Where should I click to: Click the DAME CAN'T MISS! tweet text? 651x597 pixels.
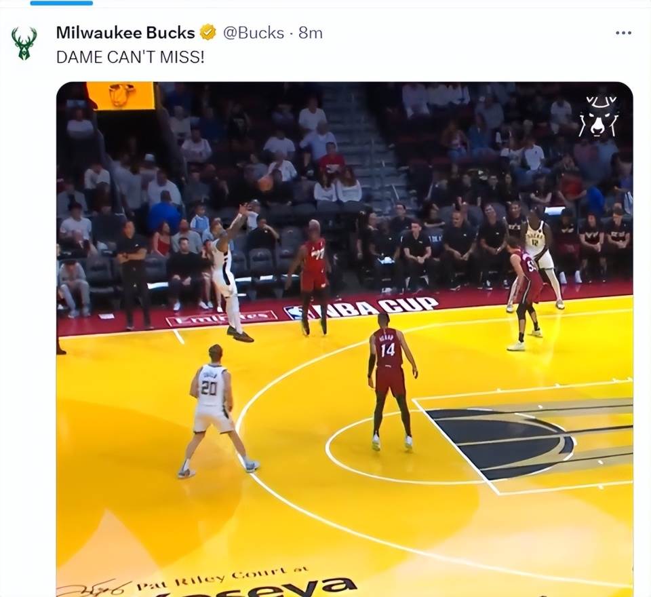(x=130, y=58)
